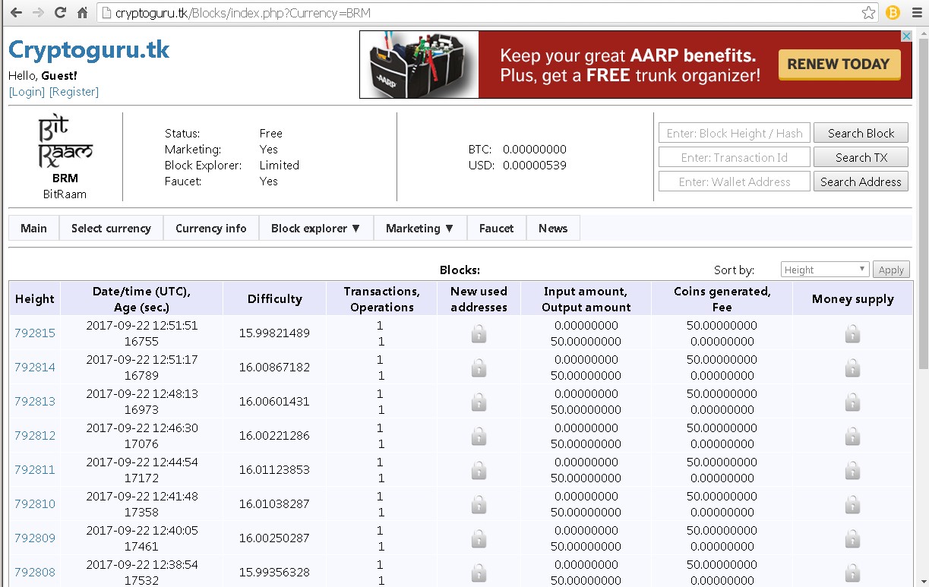Click the age value 16755
Image resolution: width=929 pixels, height=587 pixels.
(x=141, y=342)
